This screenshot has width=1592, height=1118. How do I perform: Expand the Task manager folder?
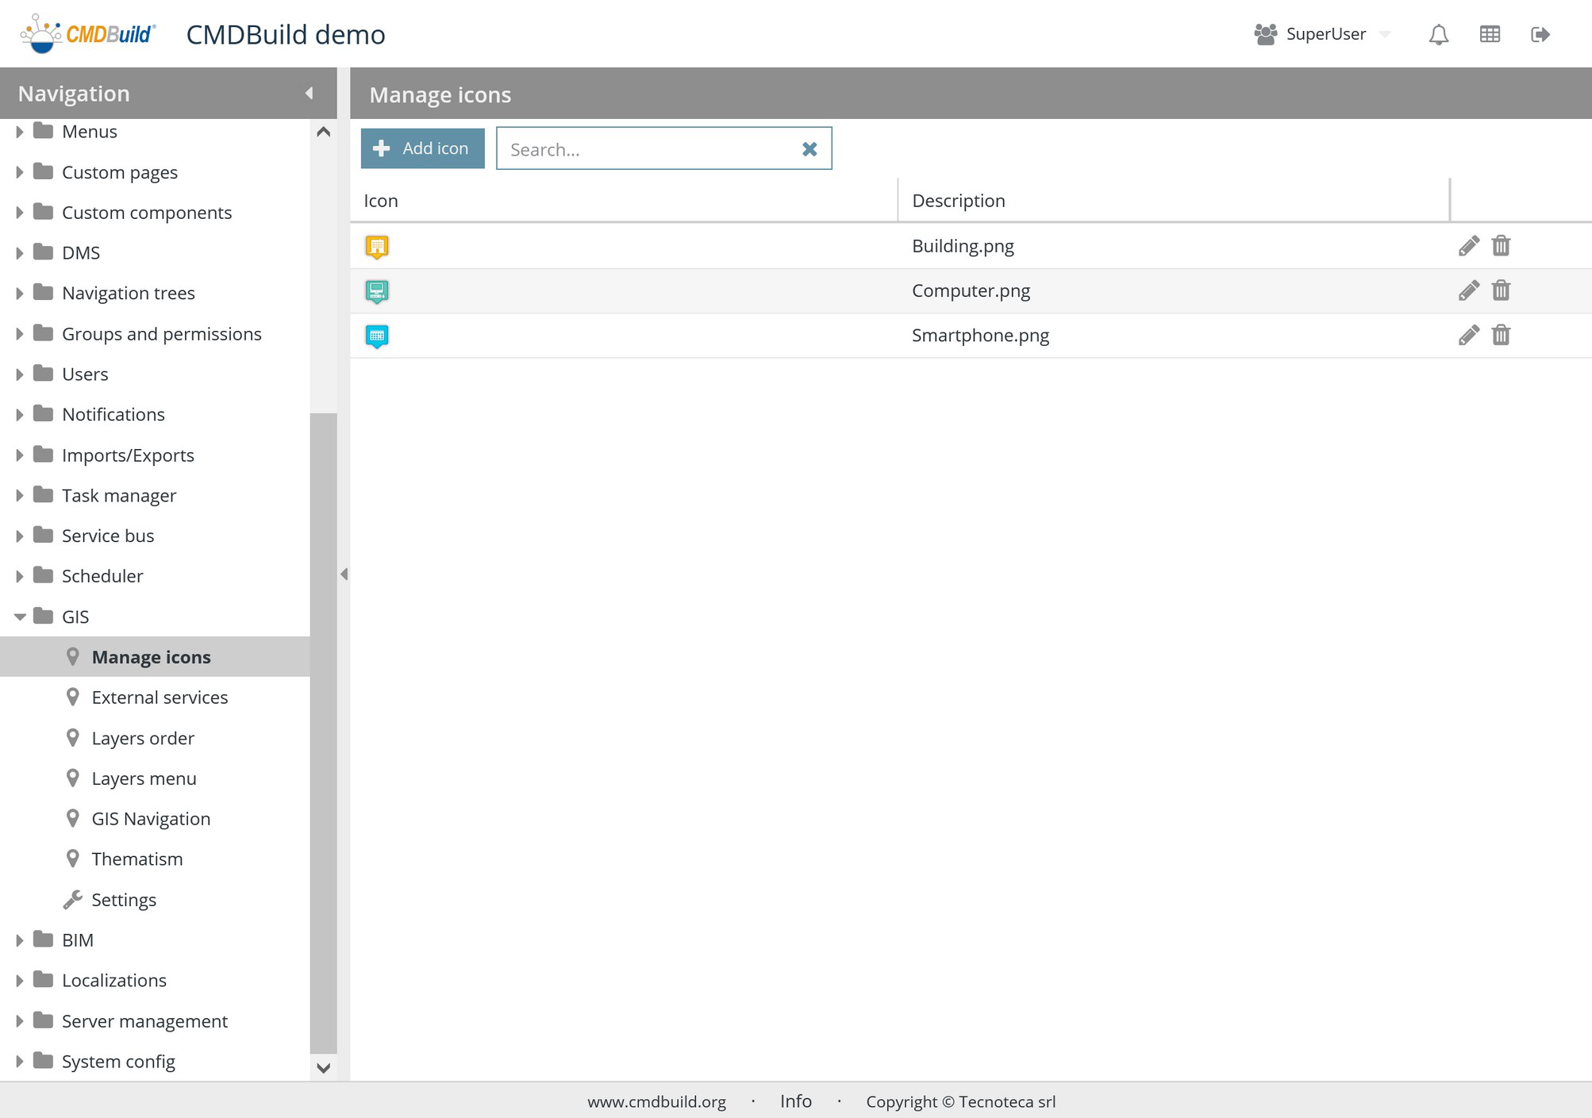20,496
